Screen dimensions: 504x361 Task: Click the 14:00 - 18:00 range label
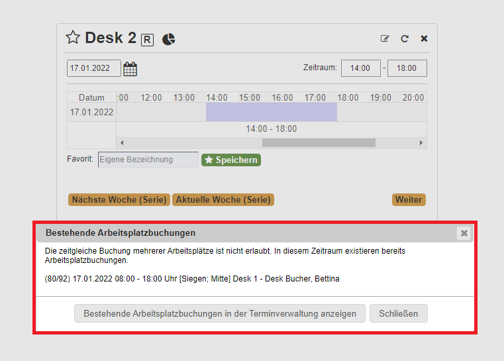point(272,129)
